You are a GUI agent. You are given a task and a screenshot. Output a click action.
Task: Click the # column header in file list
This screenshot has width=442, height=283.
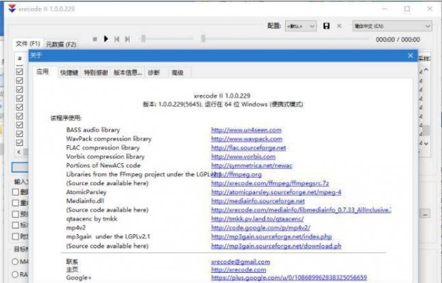click(20, 58)
